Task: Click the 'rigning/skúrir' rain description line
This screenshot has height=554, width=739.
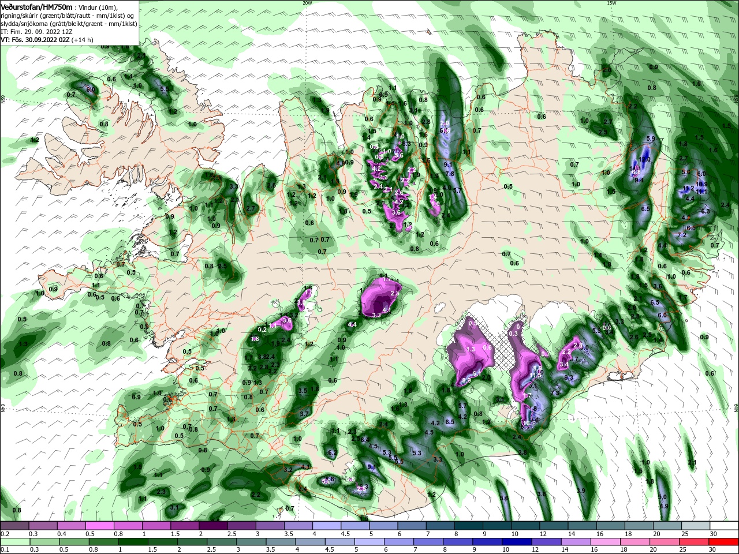Action: click(66, 15)
